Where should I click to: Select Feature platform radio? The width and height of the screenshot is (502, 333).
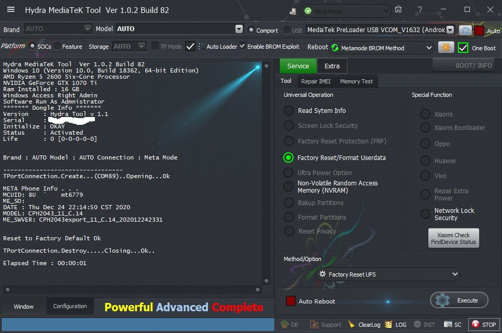(x=58, y=46)
